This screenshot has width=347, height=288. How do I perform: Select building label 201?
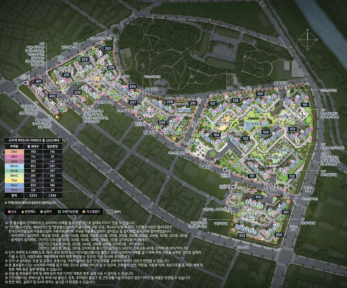67,75
